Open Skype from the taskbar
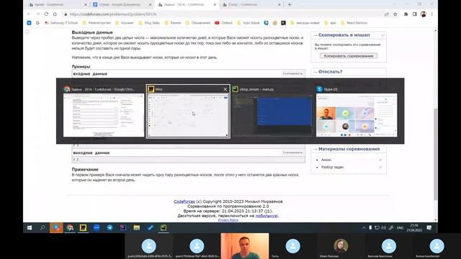This screenshot has height=259, width=461. (56, 227)
